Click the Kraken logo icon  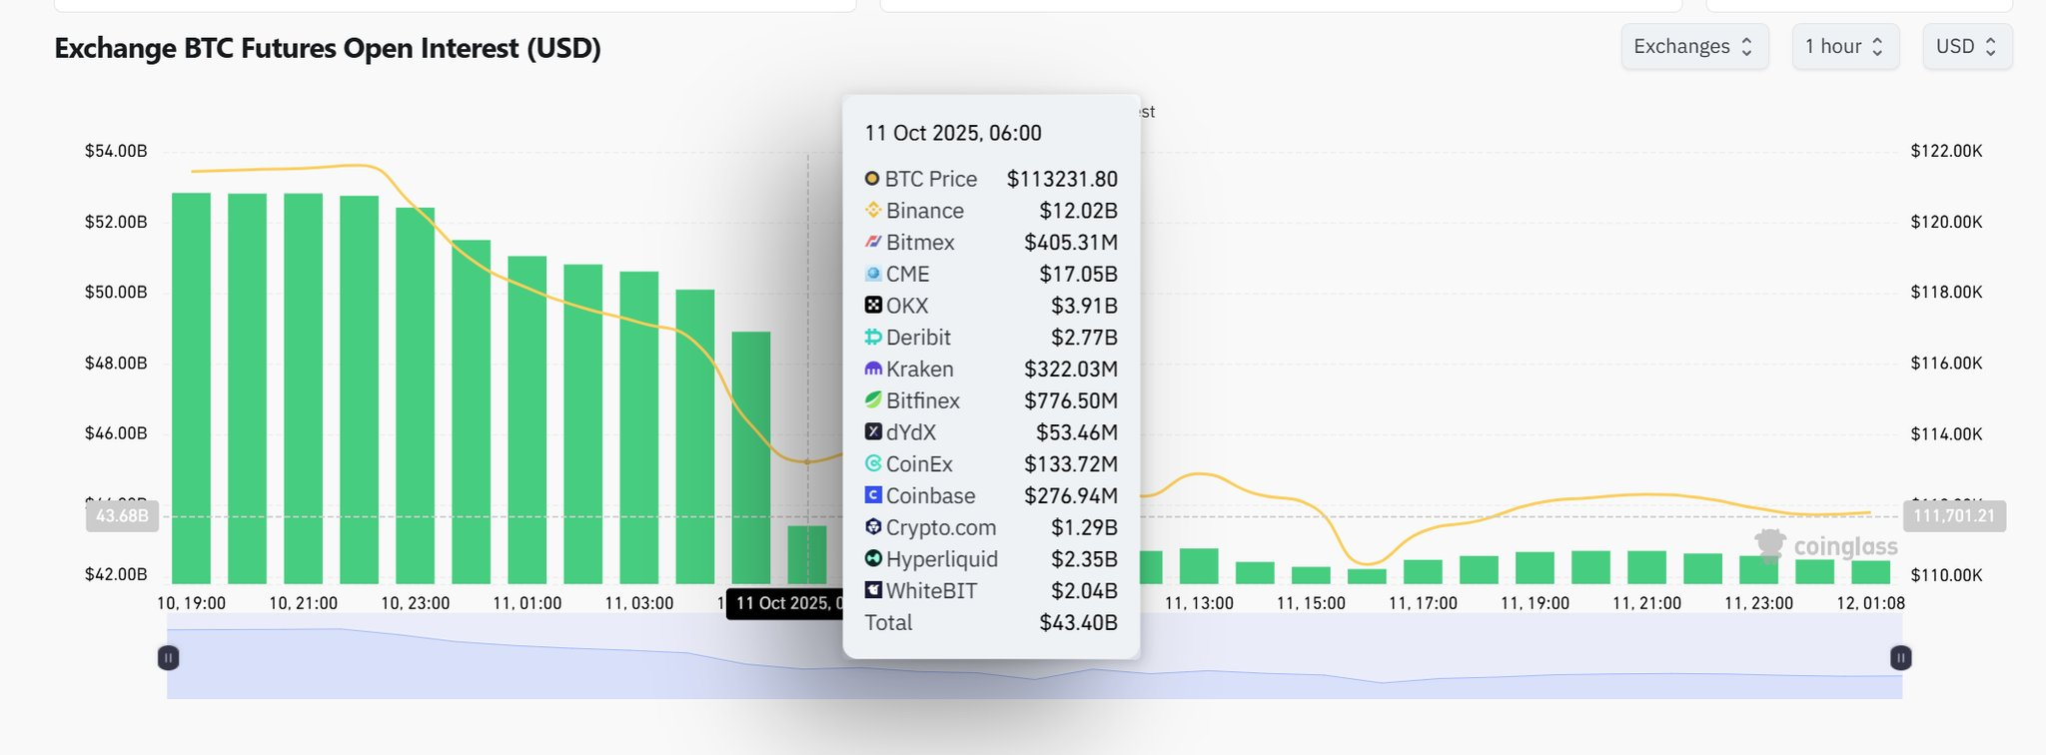point(873,370)
